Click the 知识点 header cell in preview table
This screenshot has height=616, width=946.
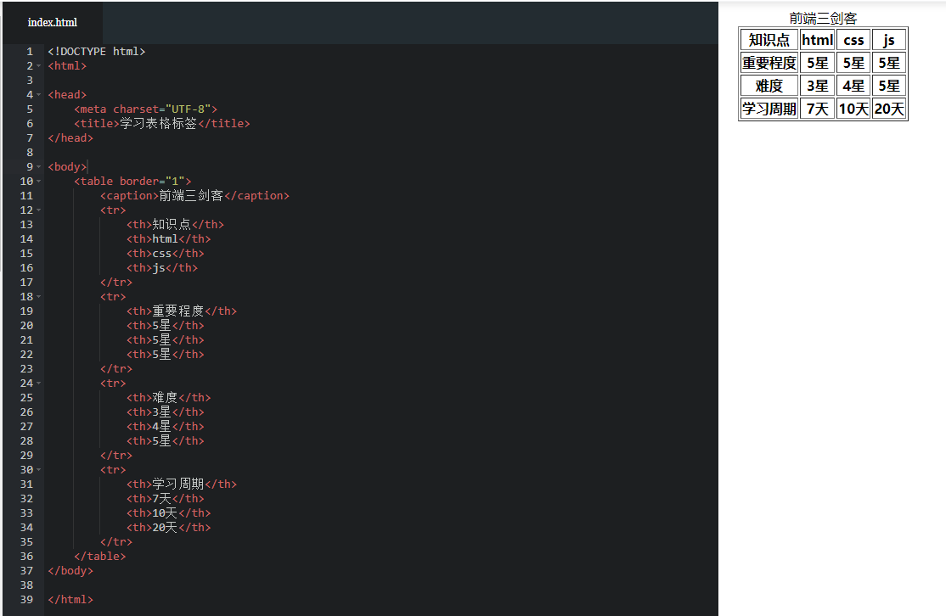(769, 40)
